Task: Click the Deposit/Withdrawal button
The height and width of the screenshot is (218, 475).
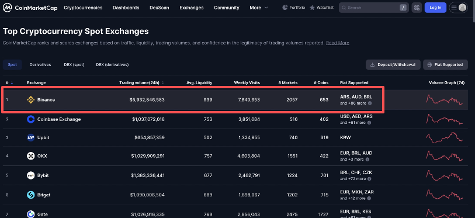Action: tap(393, 64)
